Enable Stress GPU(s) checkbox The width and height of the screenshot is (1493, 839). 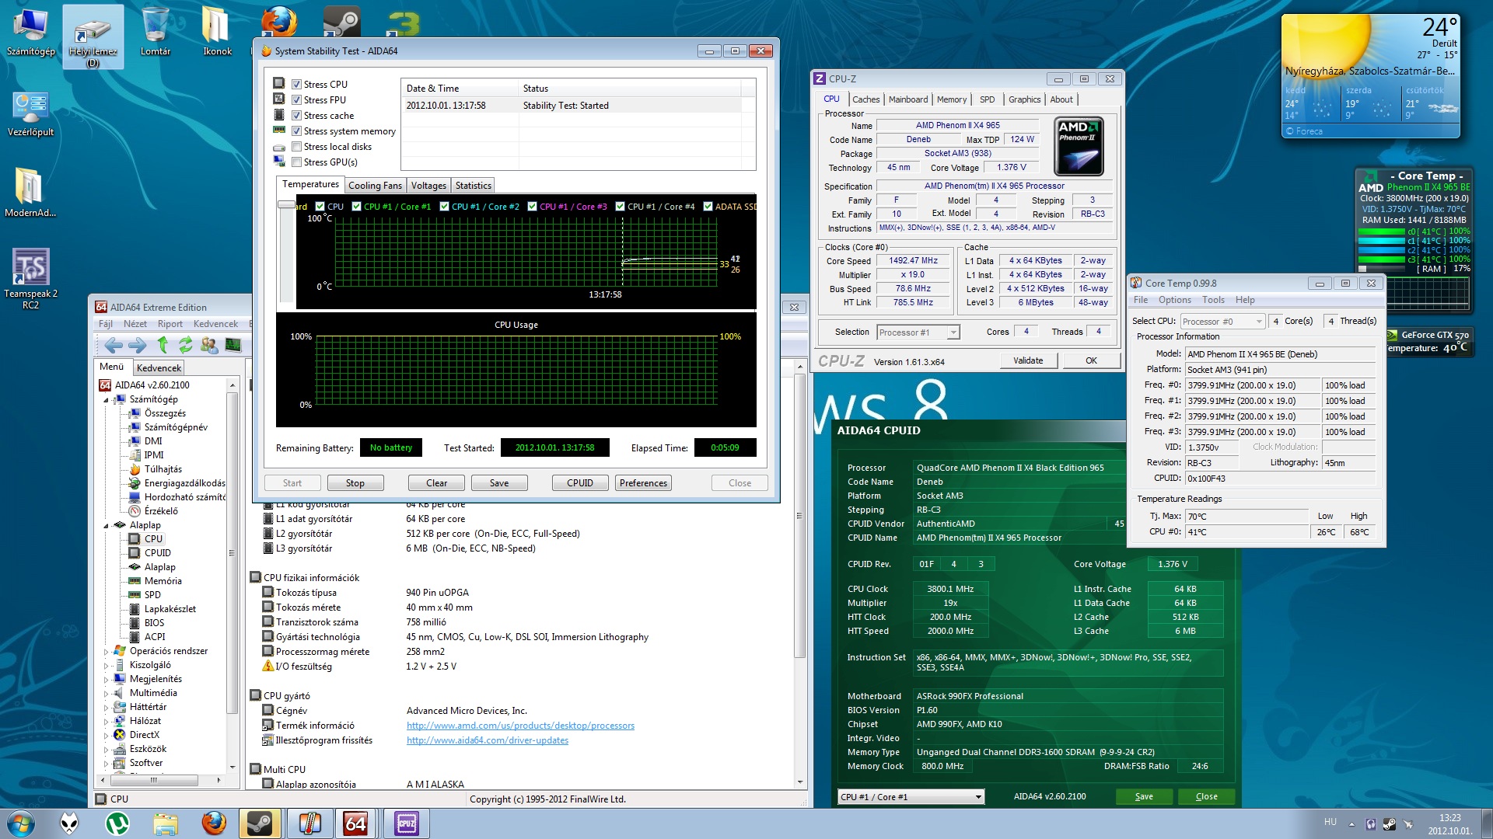pos(296,162)
